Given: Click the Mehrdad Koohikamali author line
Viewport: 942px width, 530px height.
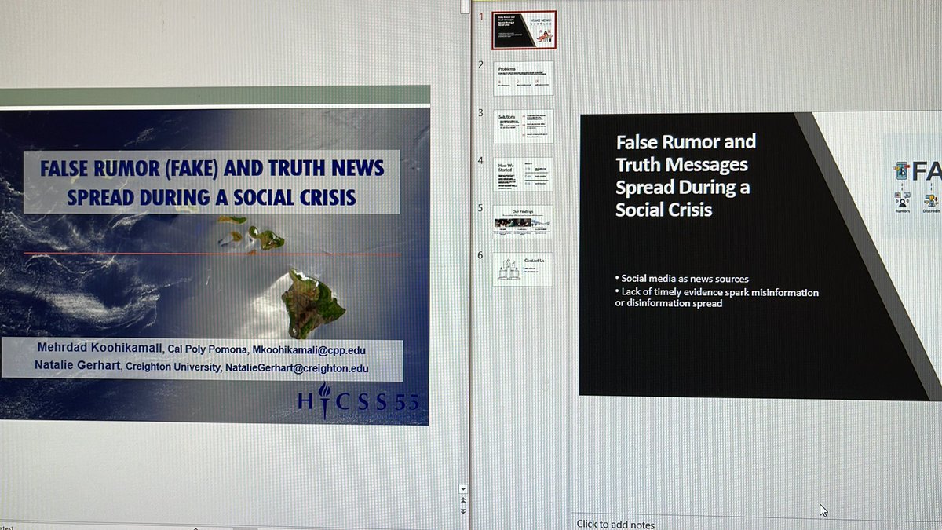Looking at the screenshot, I should (201, 349).
